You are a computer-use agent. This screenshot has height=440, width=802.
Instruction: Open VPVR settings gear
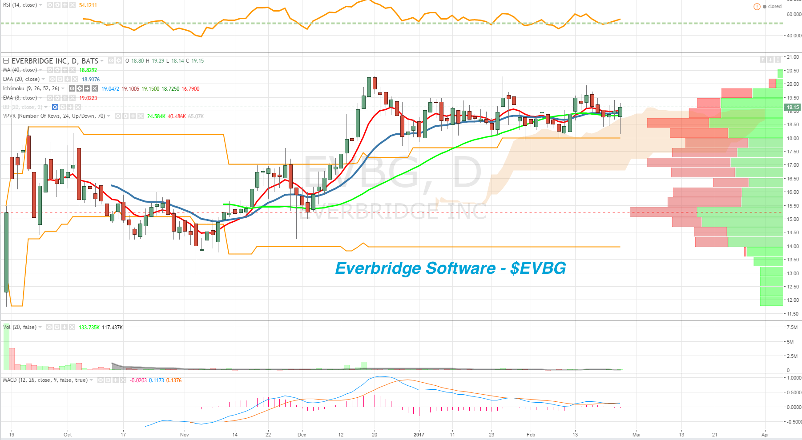tap(125, 116)
